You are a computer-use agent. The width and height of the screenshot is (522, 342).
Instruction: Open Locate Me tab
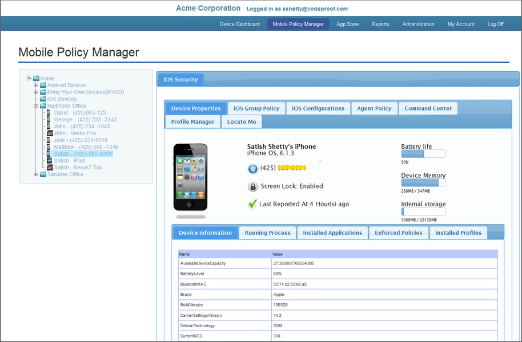242,121
